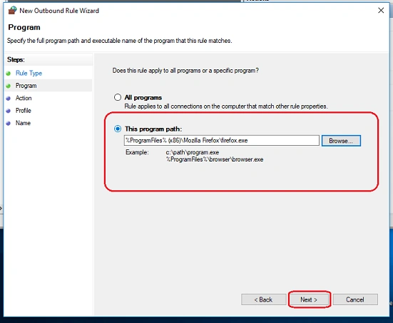This screenshot has height=323, width=393.
Task: Open the Browse file dialog
Action: 341,141
